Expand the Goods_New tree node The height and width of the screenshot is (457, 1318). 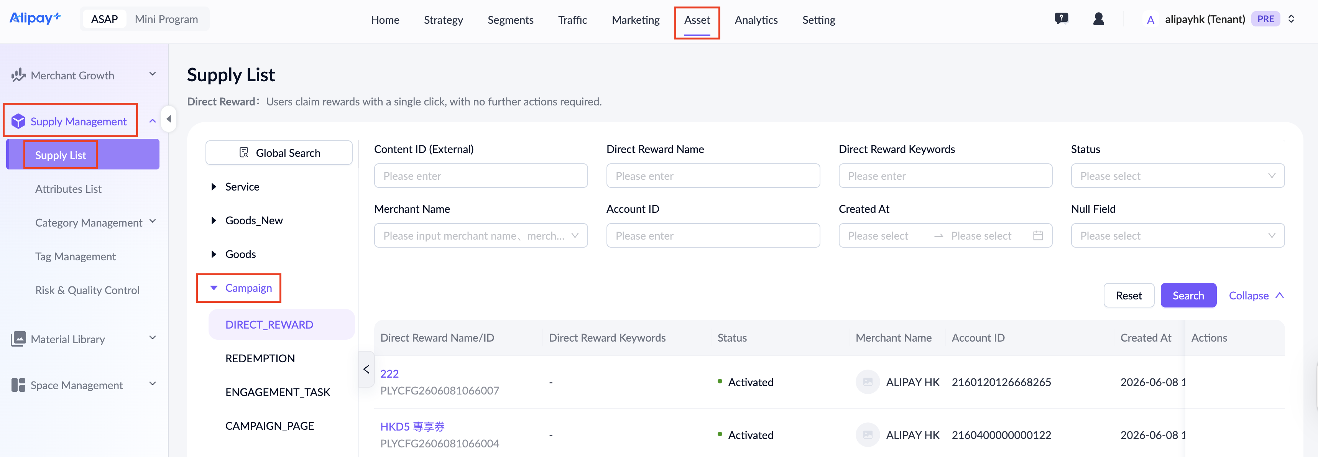214,220
